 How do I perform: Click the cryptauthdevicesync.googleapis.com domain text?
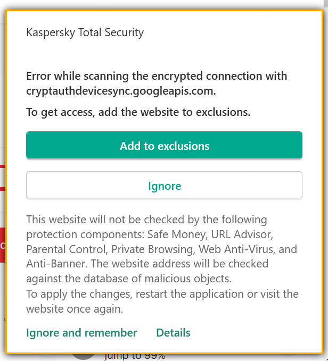coord(121,91)
